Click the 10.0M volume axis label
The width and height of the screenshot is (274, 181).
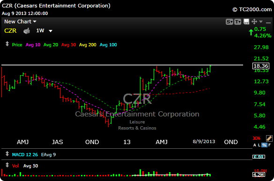click(x=260, y=171)
